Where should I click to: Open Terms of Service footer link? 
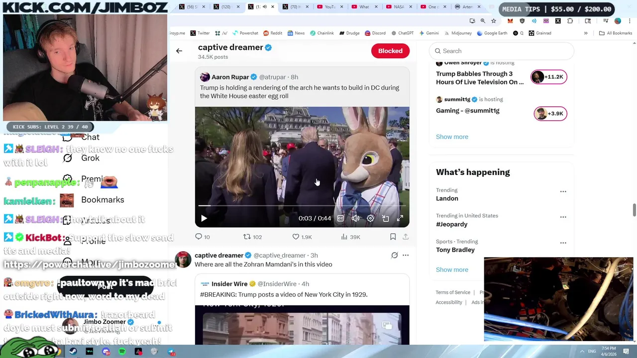point(453,292)
